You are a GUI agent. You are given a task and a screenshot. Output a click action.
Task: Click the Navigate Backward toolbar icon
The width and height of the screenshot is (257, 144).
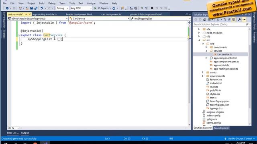point(7,8)
